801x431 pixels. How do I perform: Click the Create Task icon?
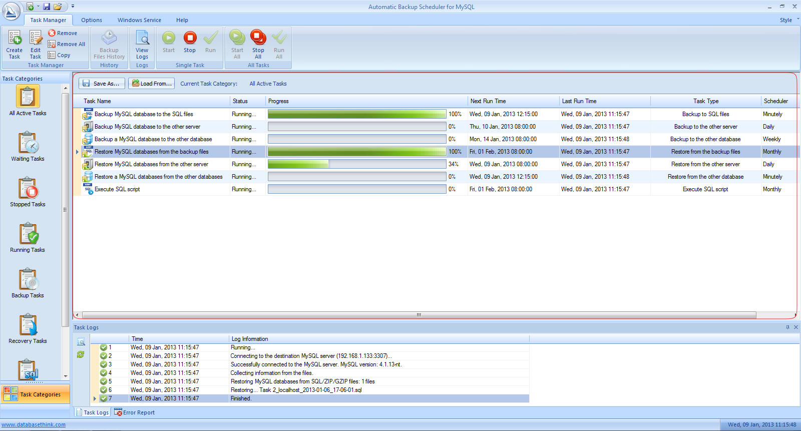(14, 44)
